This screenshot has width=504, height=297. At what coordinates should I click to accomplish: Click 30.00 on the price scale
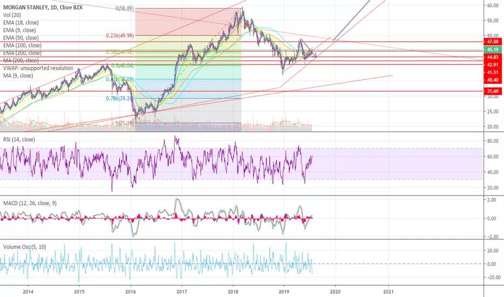493,97
